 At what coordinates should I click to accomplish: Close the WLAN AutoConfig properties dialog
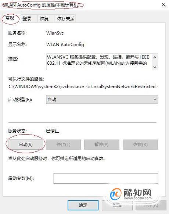coord(163,5)
